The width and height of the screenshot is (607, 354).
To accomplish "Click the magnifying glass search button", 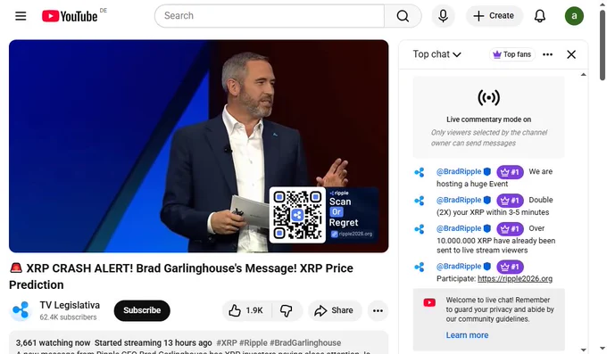I will click(x=403, y=16).
